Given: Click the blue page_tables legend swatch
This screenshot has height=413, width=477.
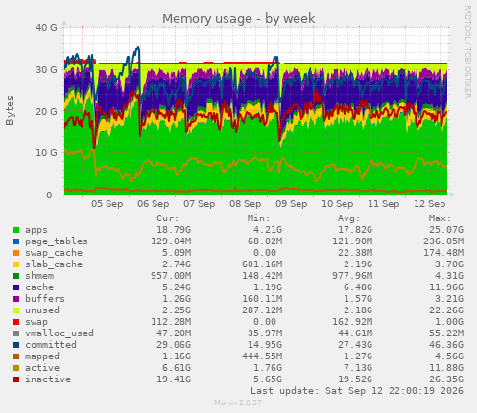Looking at the screenshot, I should click(x=16, y=241).
